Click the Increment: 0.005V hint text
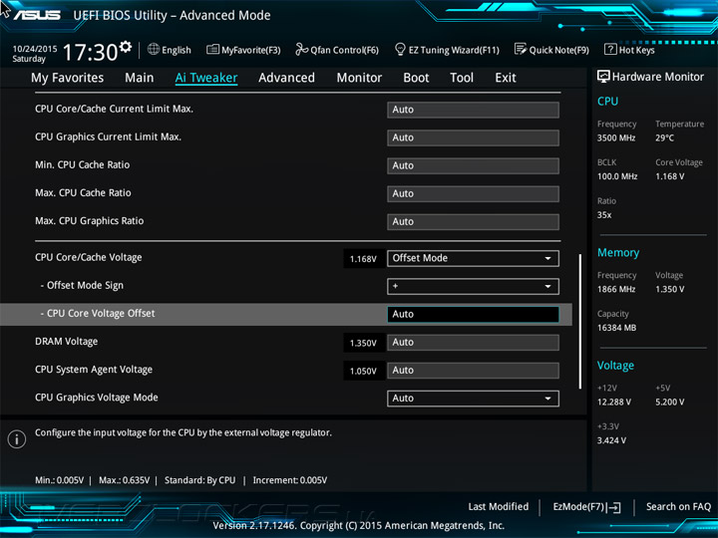Viewport: 718px width, 538px height. 290,480
